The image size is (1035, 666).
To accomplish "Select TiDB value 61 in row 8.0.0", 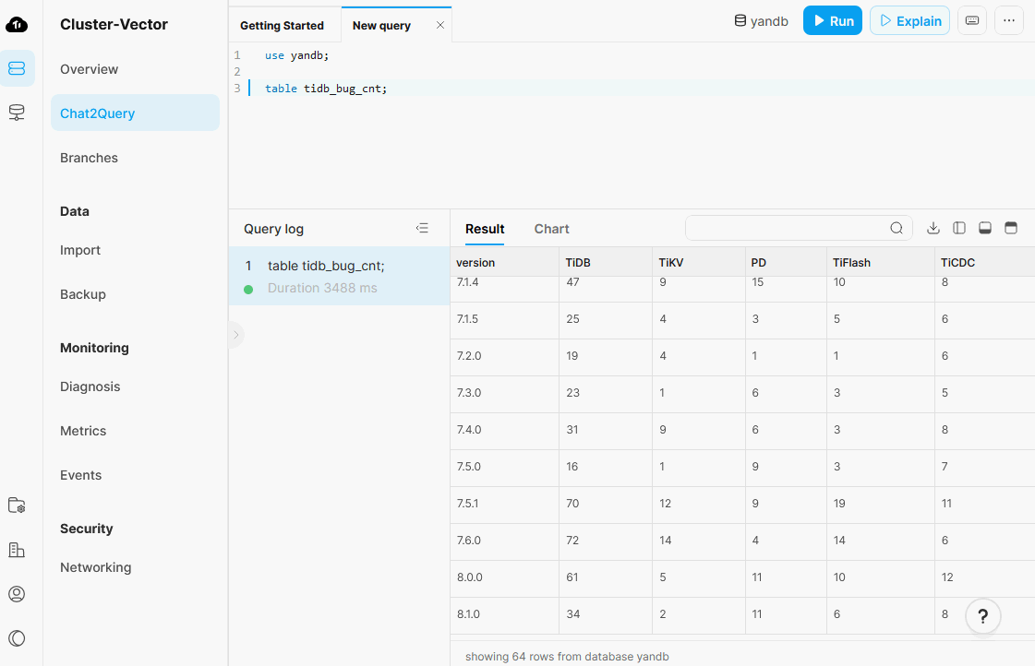I will click(606, 577).
